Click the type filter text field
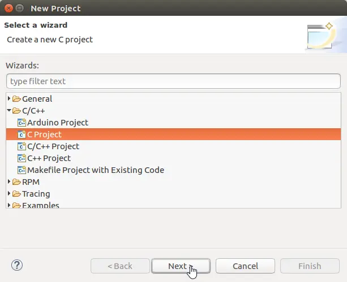 [x=173, y=81]
